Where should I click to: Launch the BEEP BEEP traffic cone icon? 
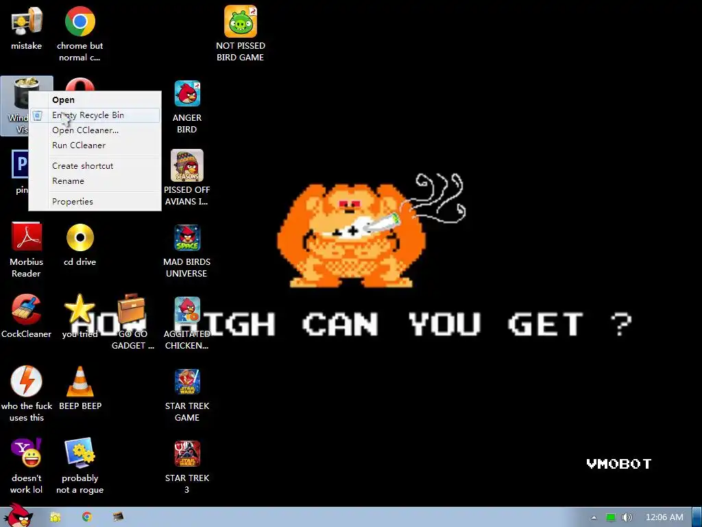tap(80, 382)
